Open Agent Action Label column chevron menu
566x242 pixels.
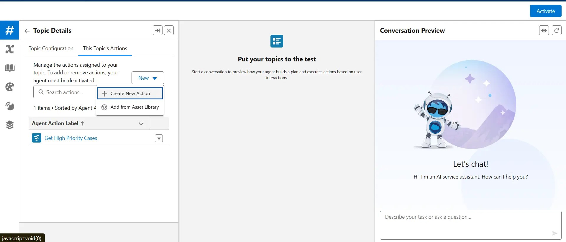point(141,124)
